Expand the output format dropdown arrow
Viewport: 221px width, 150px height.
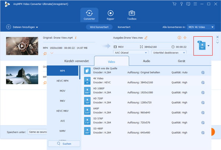208,46
